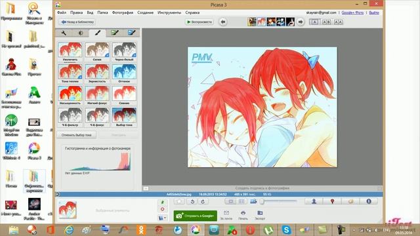Open the Google+ Фото link
Screen dimensions: 420x236
tap(352, 12)
